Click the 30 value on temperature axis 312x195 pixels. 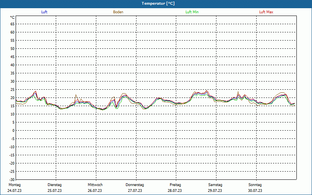12,82
